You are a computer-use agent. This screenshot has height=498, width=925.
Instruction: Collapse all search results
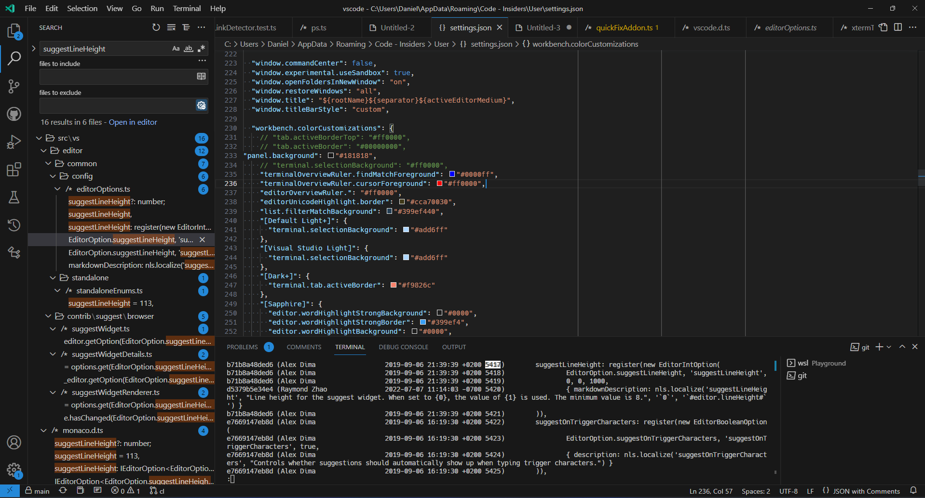point(186,27)
